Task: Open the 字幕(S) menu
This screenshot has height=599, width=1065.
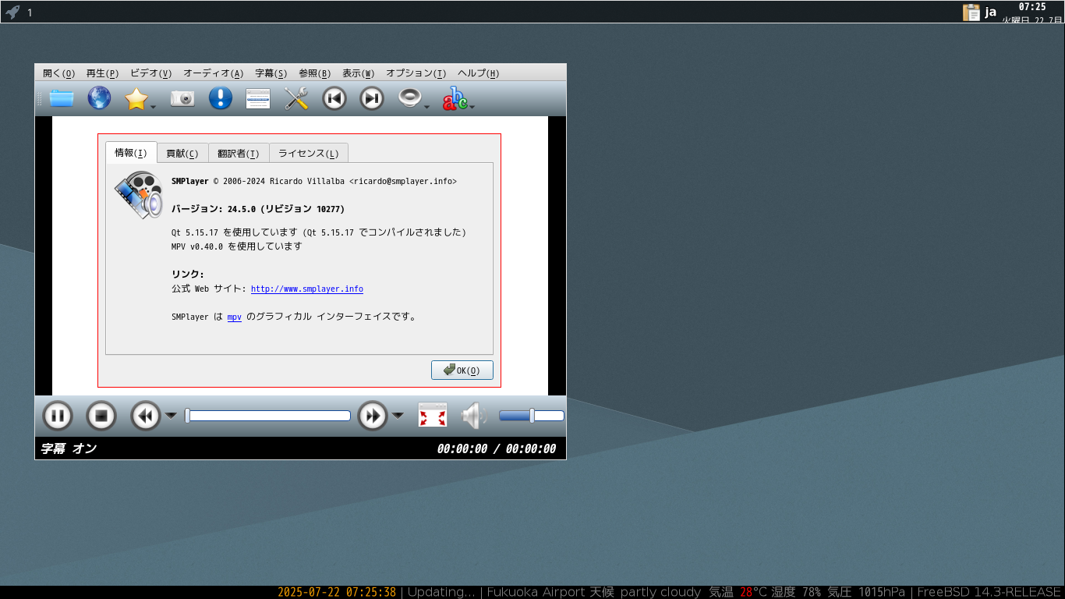Action: click(271, 73)
